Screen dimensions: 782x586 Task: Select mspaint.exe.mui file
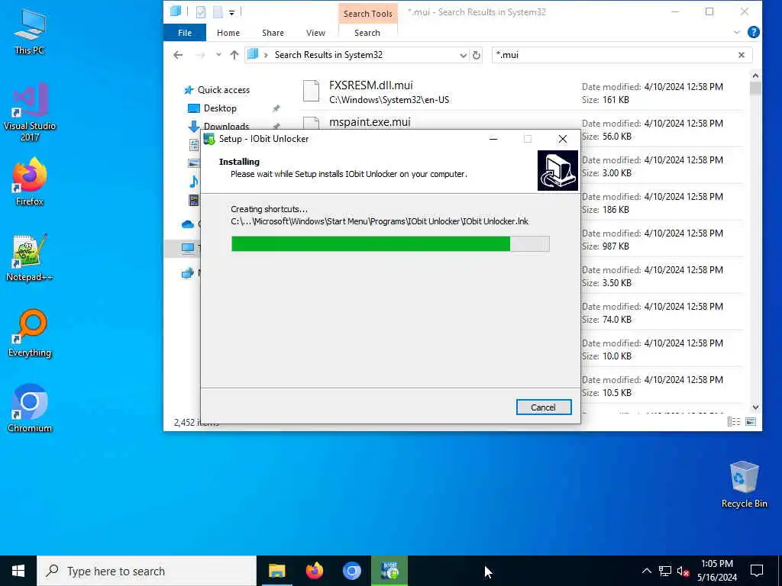click(x=370, y=123)
